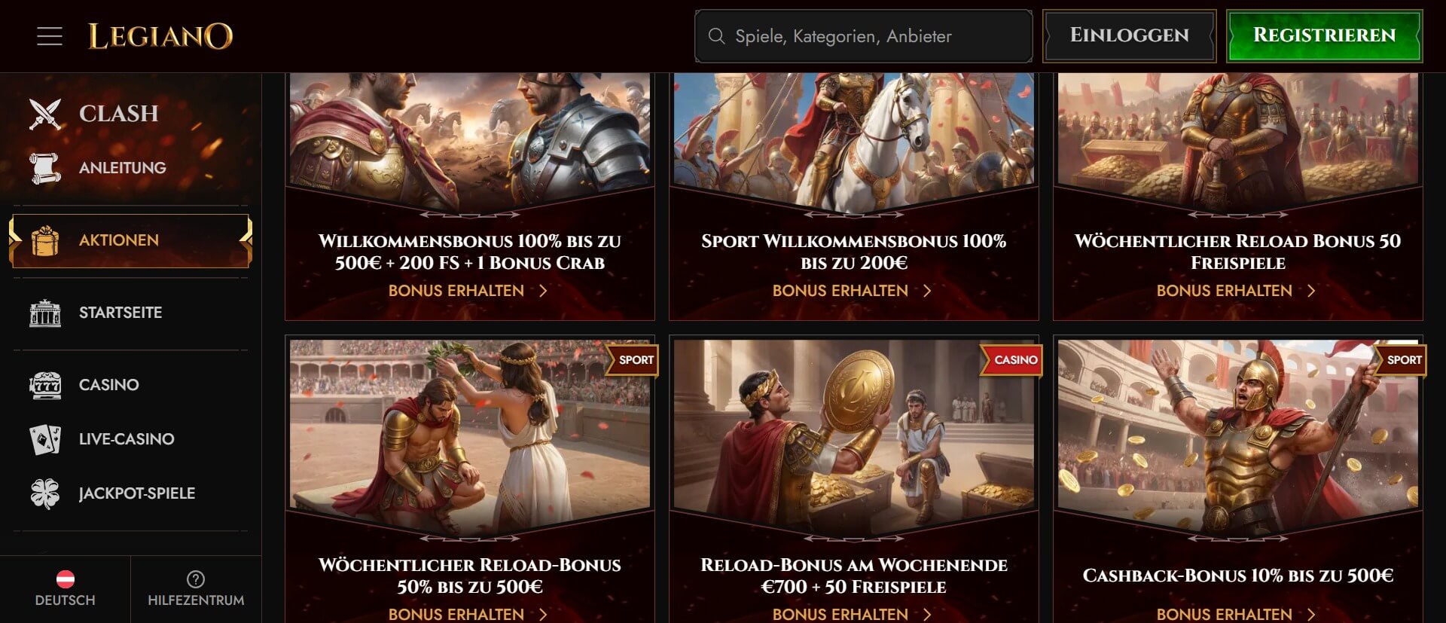Click the green Registrieren button
This screenshot has height=623, width=1446.
click(x=1324, y=35)
